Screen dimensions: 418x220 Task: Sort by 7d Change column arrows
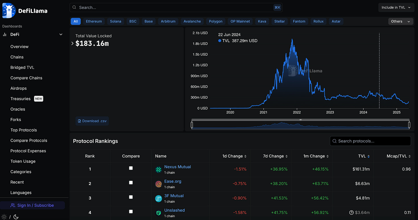pos(286,156)
